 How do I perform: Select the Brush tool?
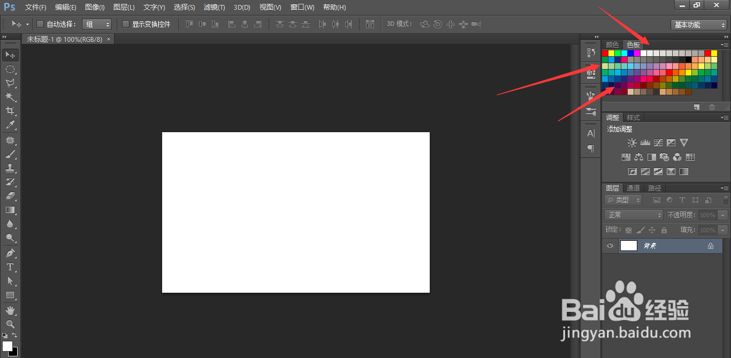tap(10, 154)
